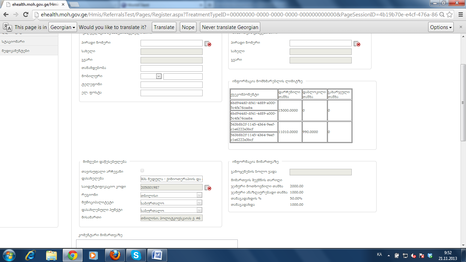
Task: Switch to Firefox in the taskbar
Action: [115, 255]
